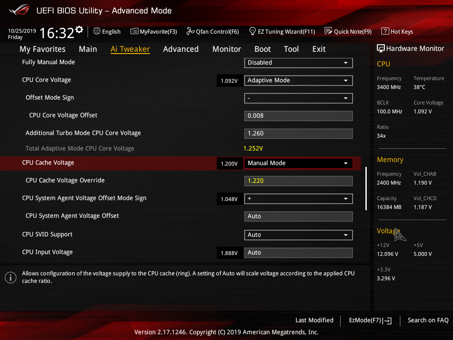Select Fully Manual Mode label

tap(49, 62)
